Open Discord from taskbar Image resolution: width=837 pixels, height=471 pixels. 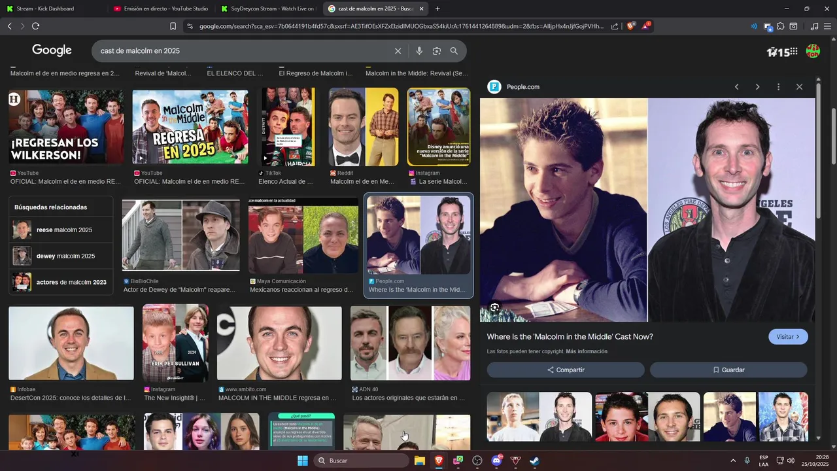pyautogui.click(x=496, y=461)
